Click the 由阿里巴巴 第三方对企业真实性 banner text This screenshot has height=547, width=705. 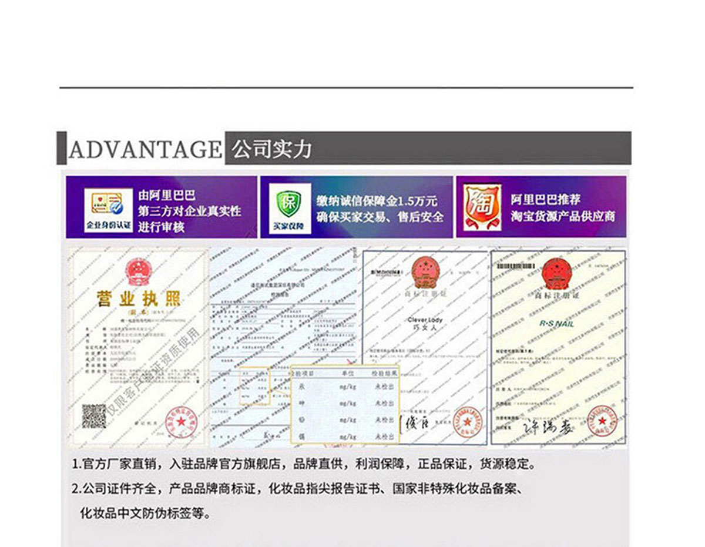(190, 211)
